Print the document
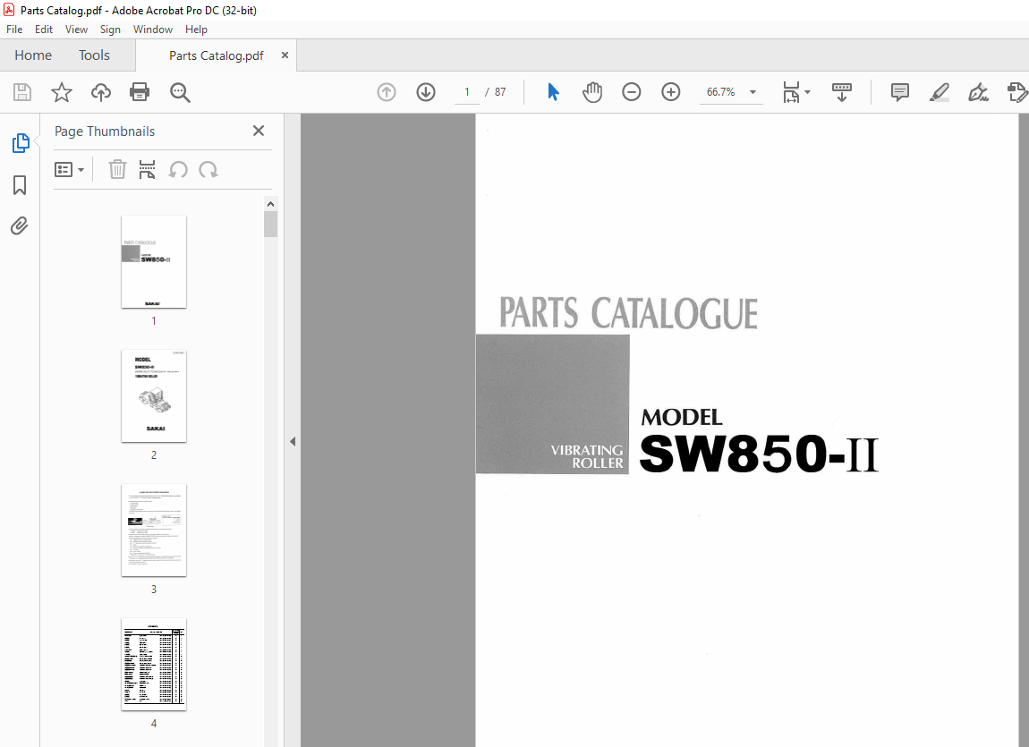 click(x=140, y=92)
